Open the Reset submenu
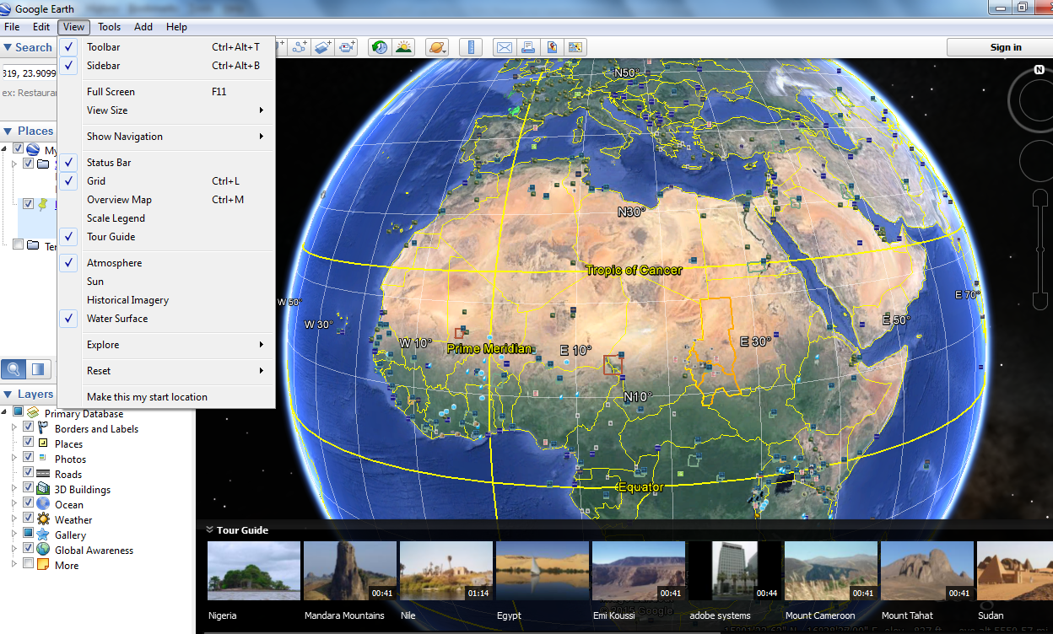 click(166, 371)
